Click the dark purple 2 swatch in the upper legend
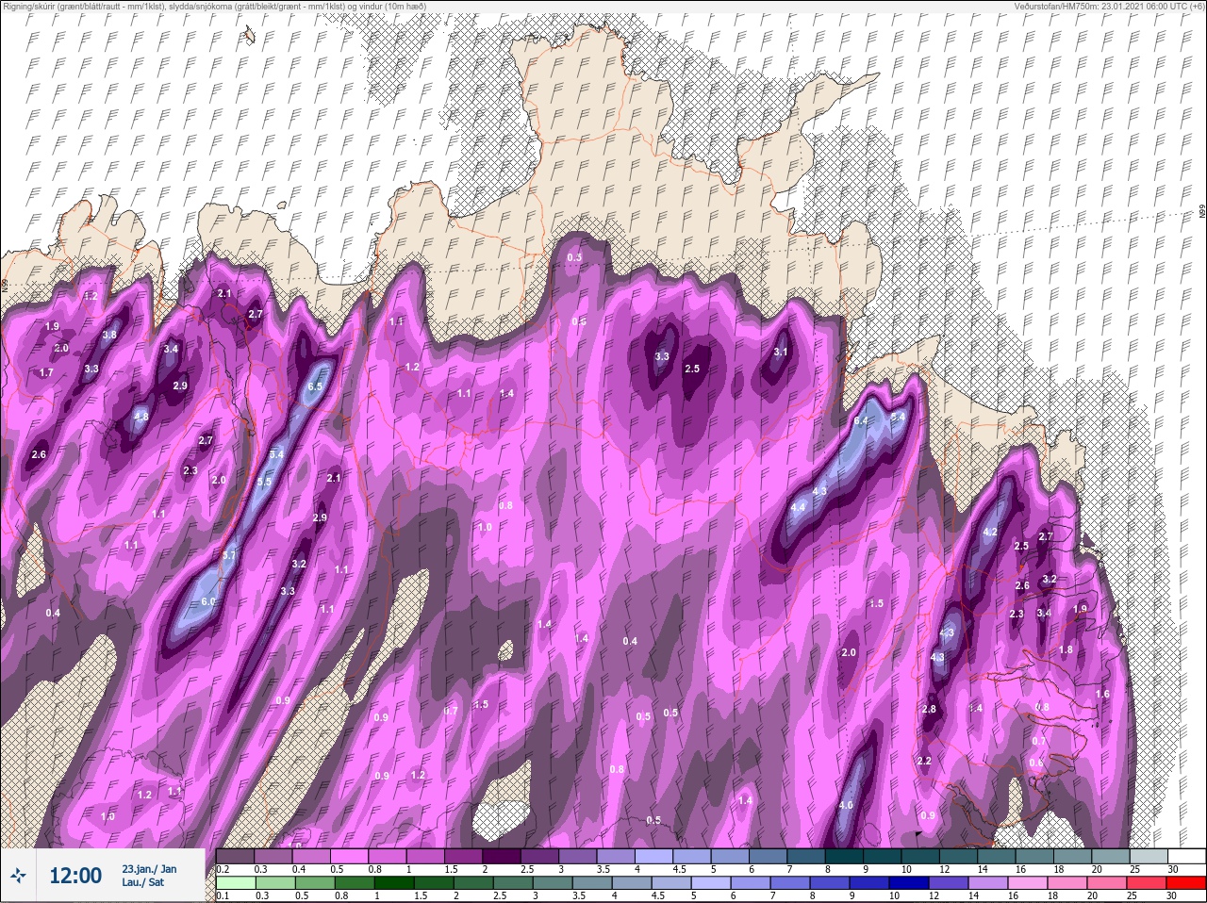Image resolution: width=1207 pixels, height=903 pixels. [504, 856]
